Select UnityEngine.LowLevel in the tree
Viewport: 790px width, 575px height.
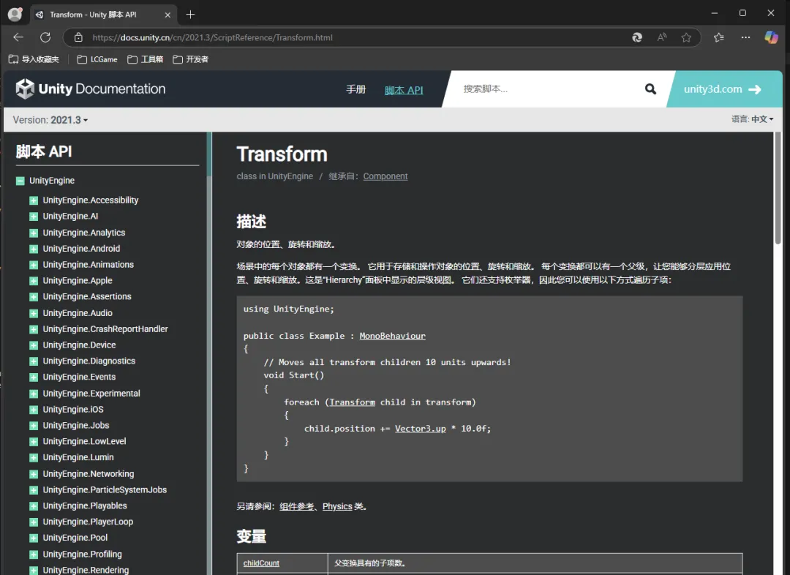tap(84, 441)
